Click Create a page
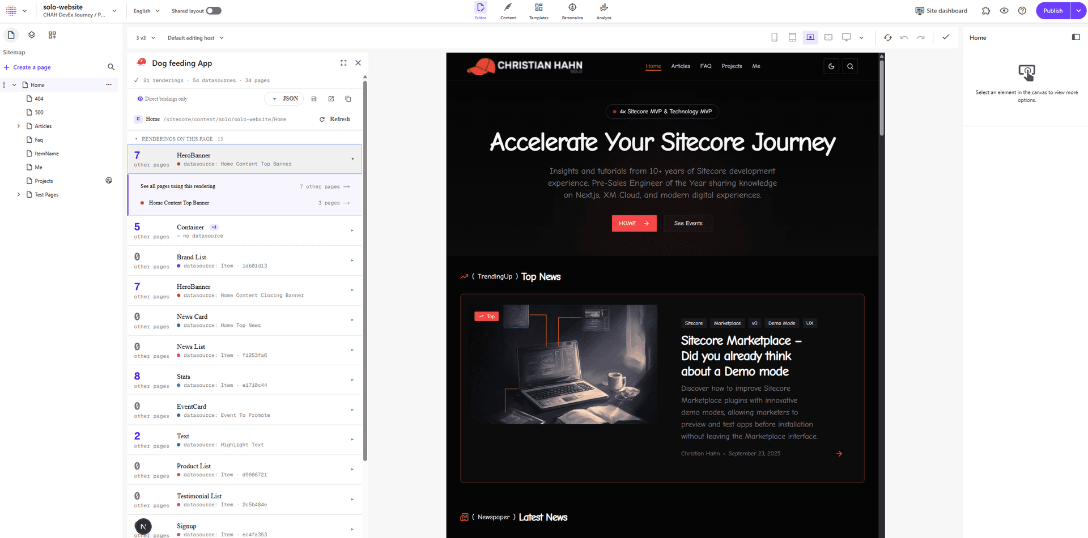 point(27,67)
